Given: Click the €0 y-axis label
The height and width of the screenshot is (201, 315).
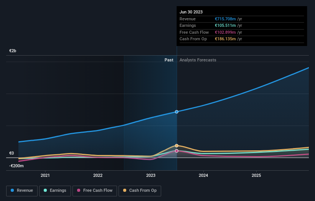Looking at the screenshot, I should [12, 153].
